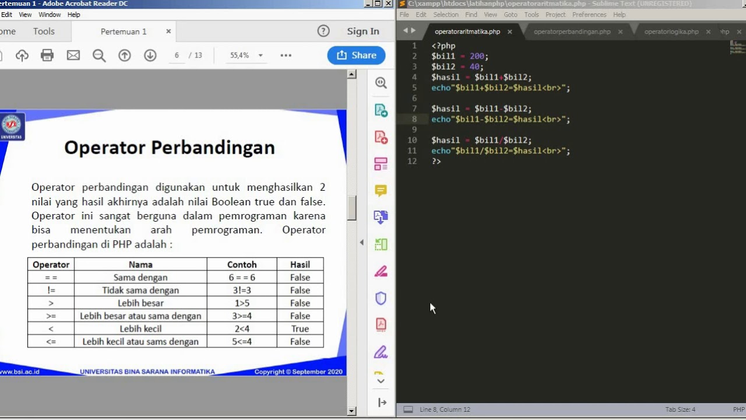Screen dimensions: 746x420
Task: Click the PDF vertical scrollbar thumb
Action: click(351, 208)
